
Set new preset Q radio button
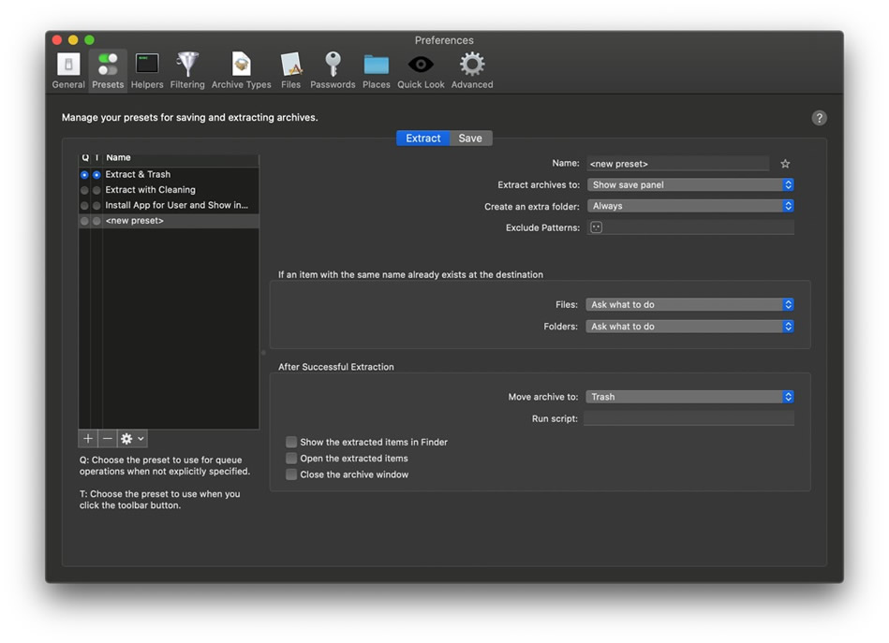[x=84, y=220]
